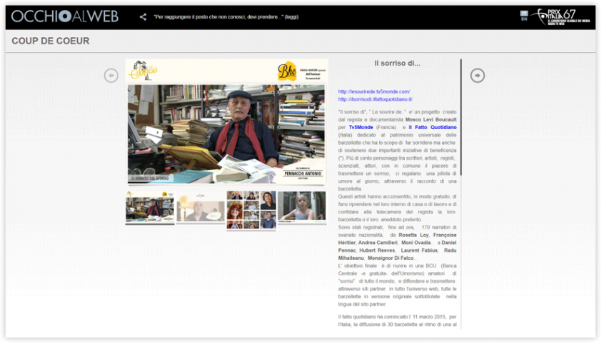The image size is (604, 344).
Task: Open the ilsorrisodi.ilfattoquotidiano.it link
Action: (x=376, y=99)
